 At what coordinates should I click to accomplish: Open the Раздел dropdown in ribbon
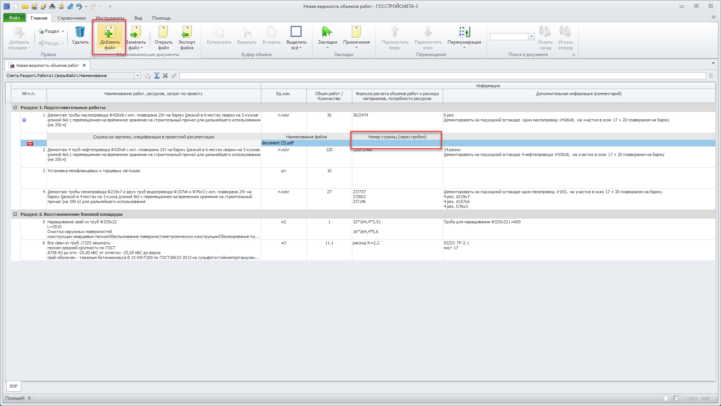(x=63, y=31)
